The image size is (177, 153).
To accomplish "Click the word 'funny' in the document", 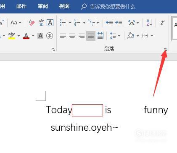I will click(x=156, y=110).
